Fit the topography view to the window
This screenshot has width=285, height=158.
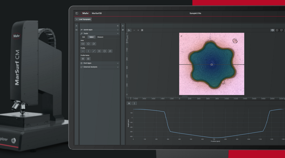click(x=142, y=30)
